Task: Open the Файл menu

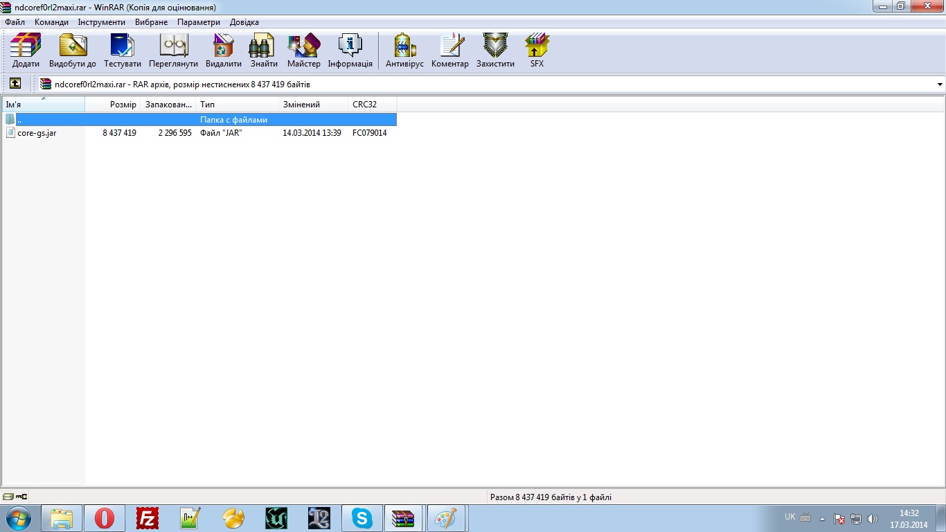Action: (15, 22)
